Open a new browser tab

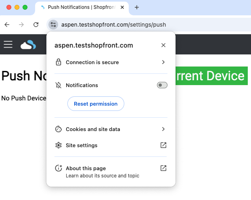pos(137,7)
